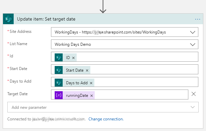Click the WorkingDays site address value text
Viewport: 206px width, 131px height.
110,32
